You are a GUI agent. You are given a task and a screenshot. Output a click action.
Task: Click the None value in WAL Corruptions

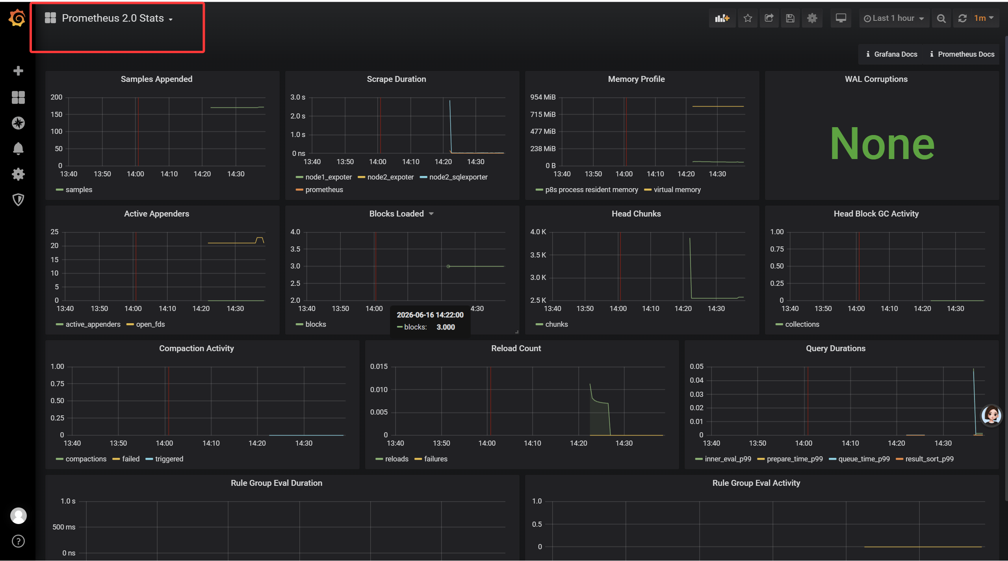coord(882,144)
